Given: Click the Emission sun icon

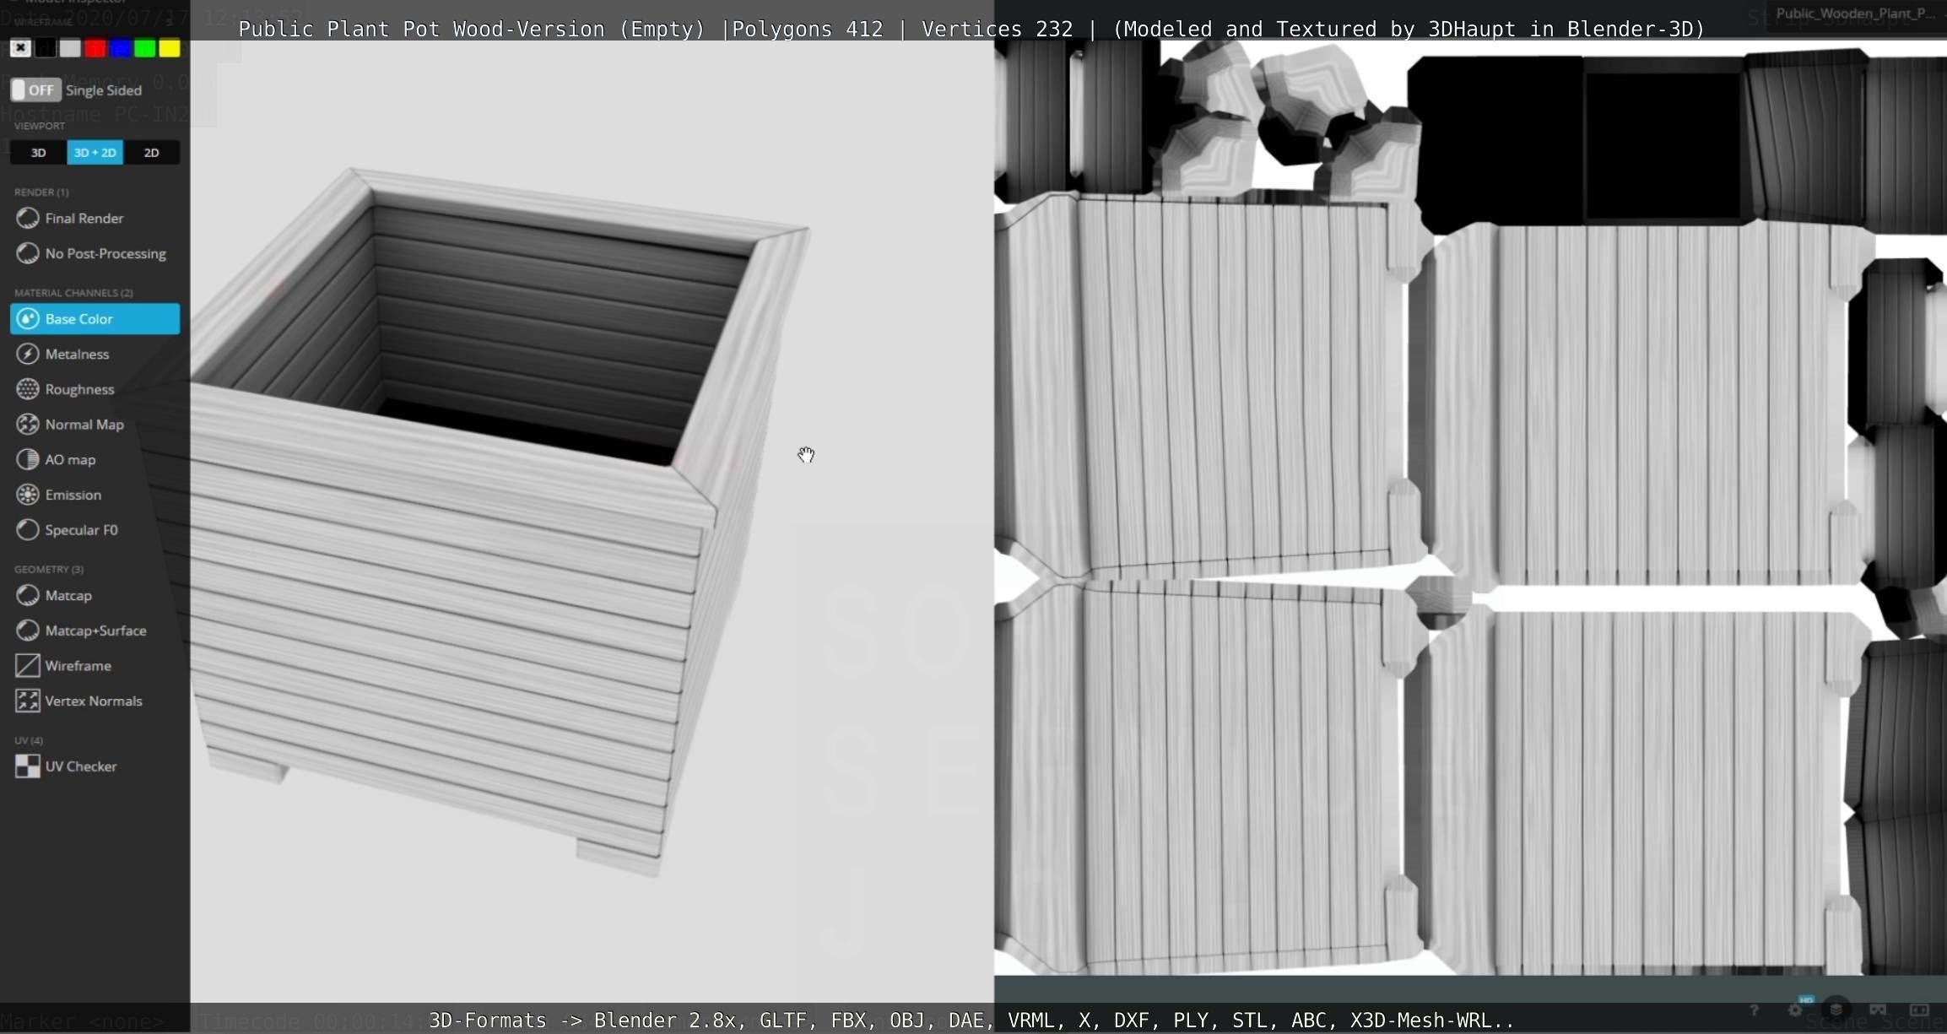Looking at the screenshot, I should tap(28, 495).
